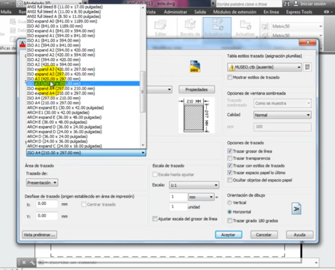Click the Propiedades button
The height and width of the screenshot is (270, 335).
tap(197, 89)
